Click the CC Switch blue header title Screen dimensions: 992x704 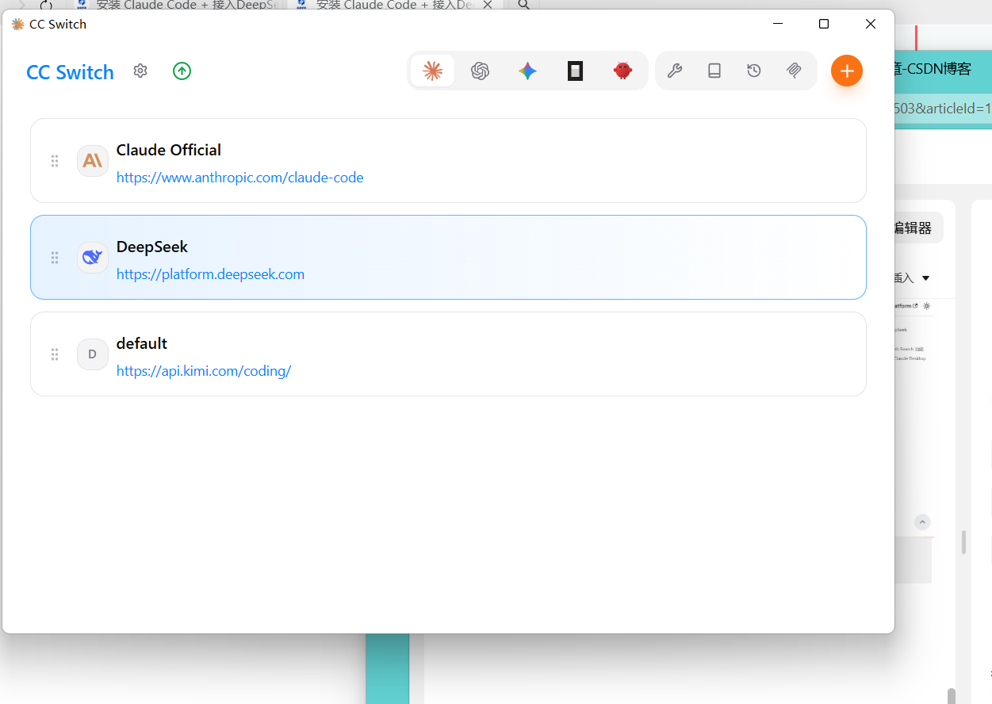pyautogui.click(x=71, y=72)
